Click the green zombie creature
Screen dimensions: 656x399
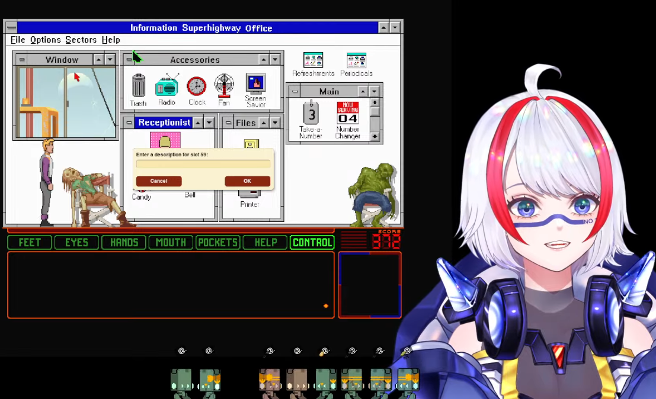372,194
